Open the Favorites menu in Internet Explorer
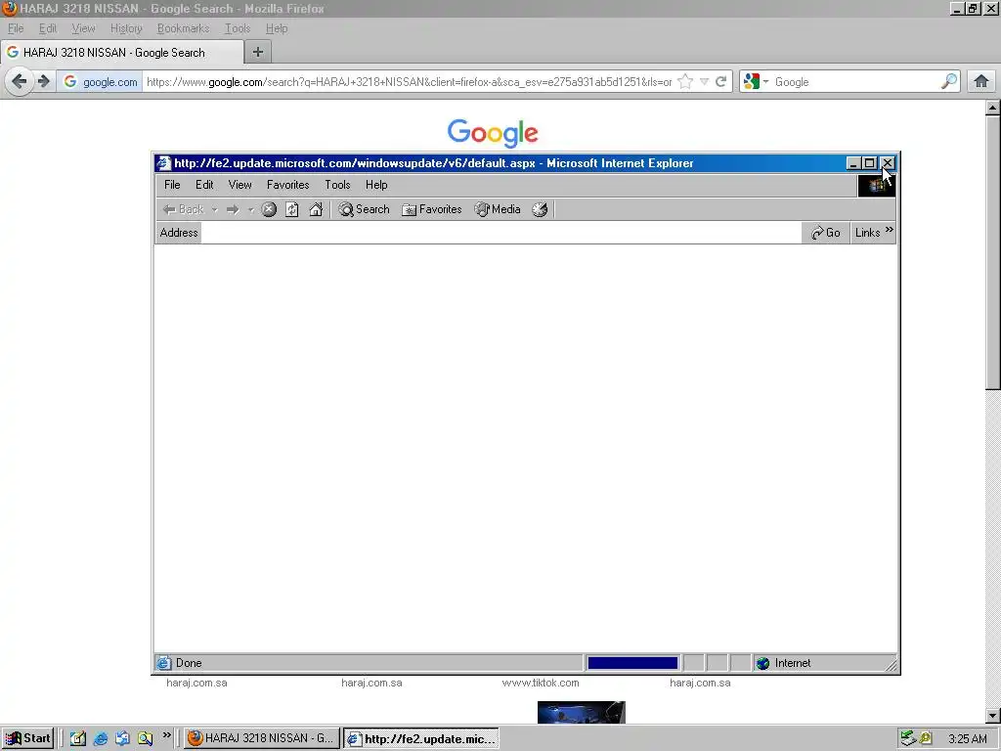The height and width of the screenshot is (751, 1001). (288, 185)
